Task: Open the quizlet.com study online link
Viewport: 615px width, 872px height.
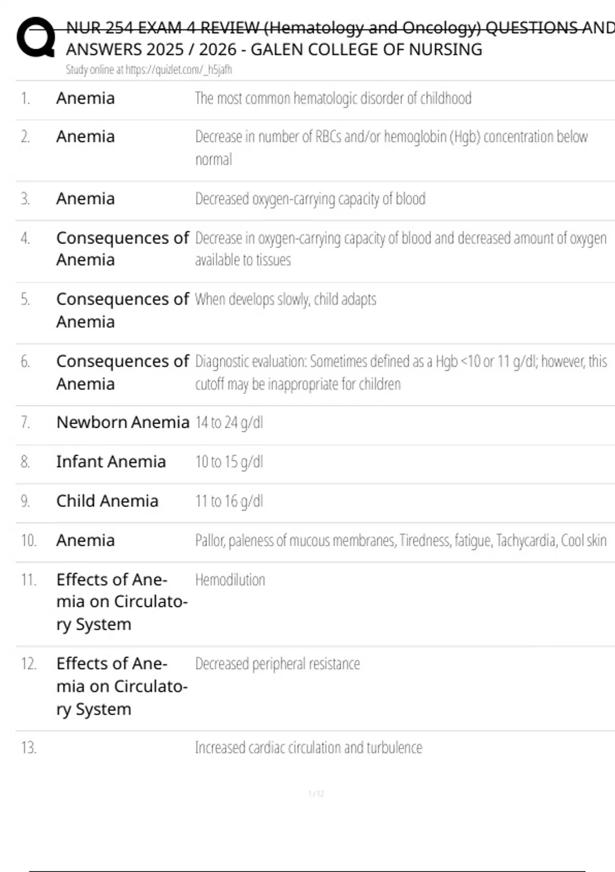Action: (x=149, y=70)
